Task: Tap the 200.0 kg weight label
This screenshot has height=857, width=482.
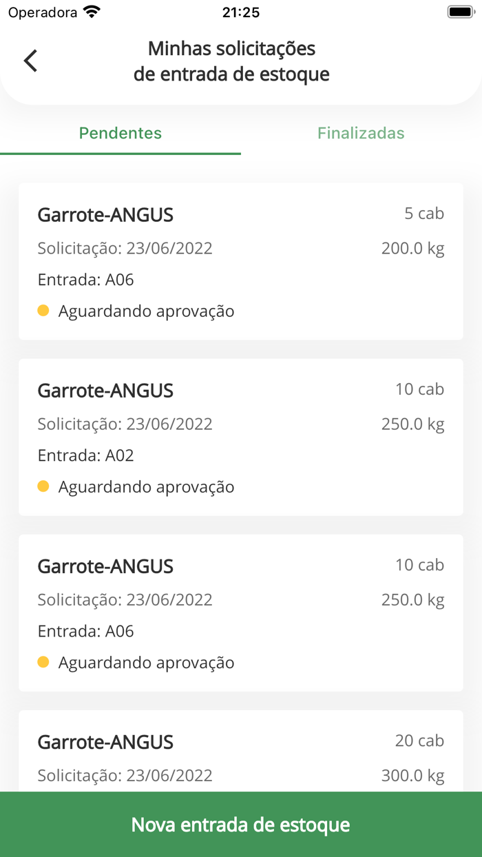Action: coord(413,248)
